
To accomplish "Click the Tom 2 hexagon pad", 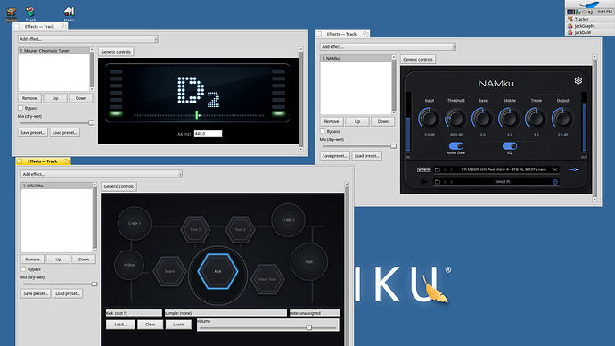I will pyautogui.click(x=240, y=229).
